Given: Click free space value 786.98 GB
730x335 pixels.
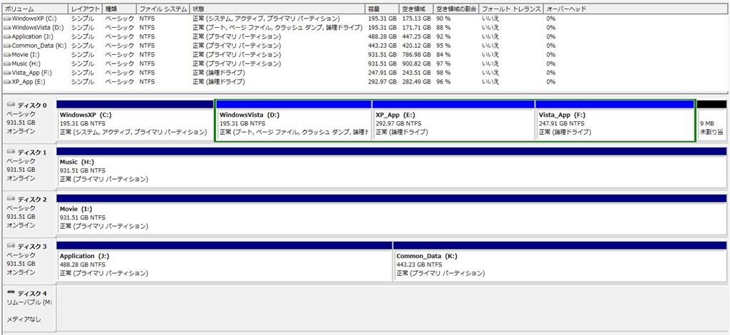Looking at the screenshot, I should coord(416,55).
